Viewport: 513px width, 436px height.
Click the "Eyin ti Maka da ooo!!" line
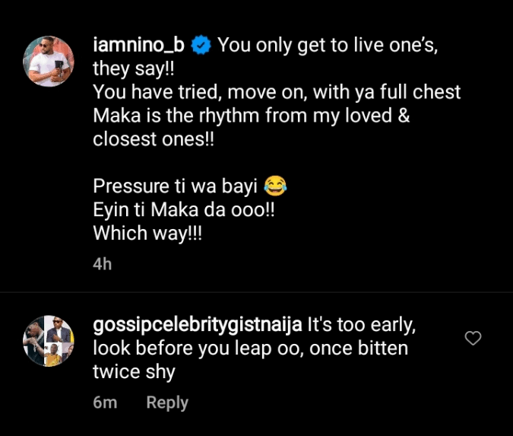pos(183,210)
